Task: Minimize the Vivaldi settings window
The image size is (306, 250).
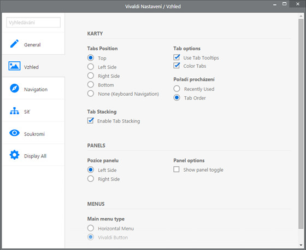Action: (275, 4)
